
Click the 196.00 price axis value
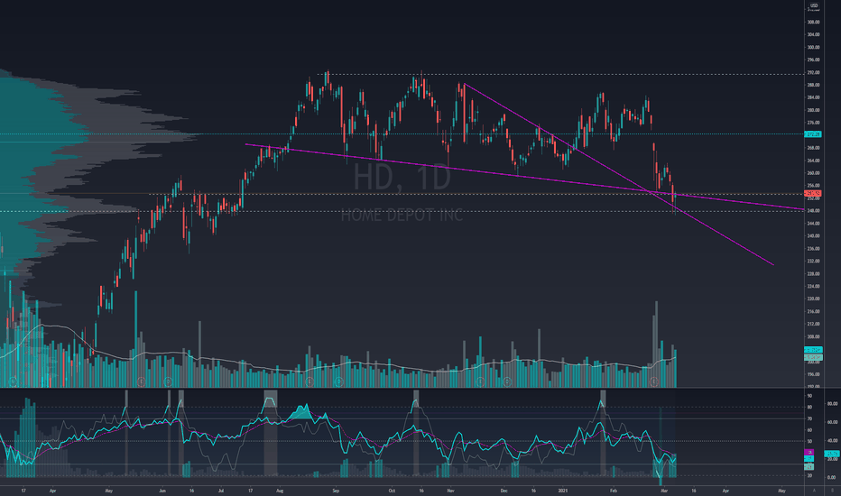(x=813, y=374)
